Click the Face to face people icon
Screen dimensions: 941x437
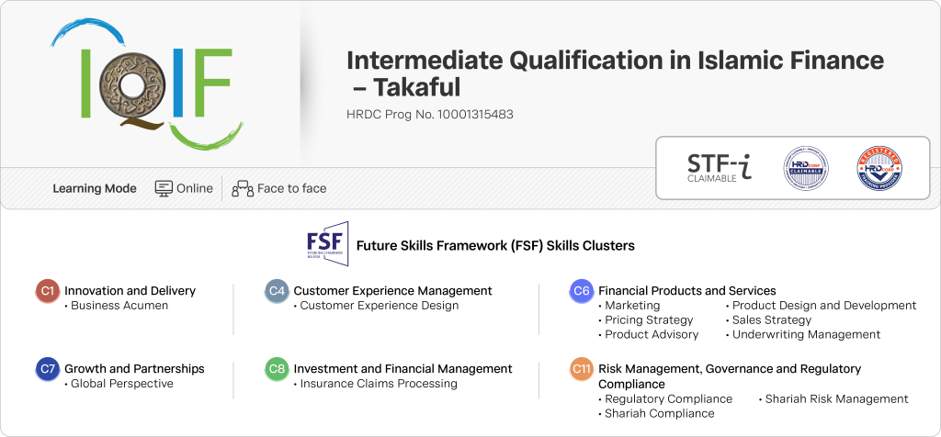tap(243, 188)
